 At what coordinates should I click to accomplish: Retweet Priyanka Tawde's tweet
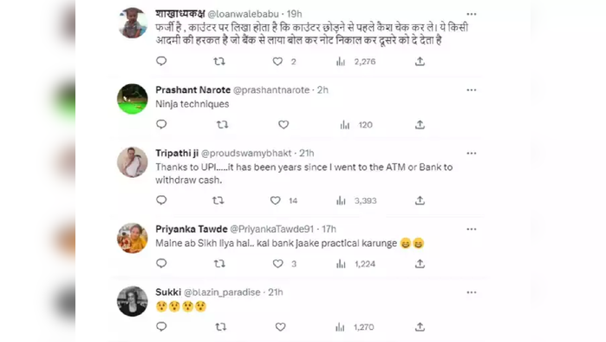point(219,264)
